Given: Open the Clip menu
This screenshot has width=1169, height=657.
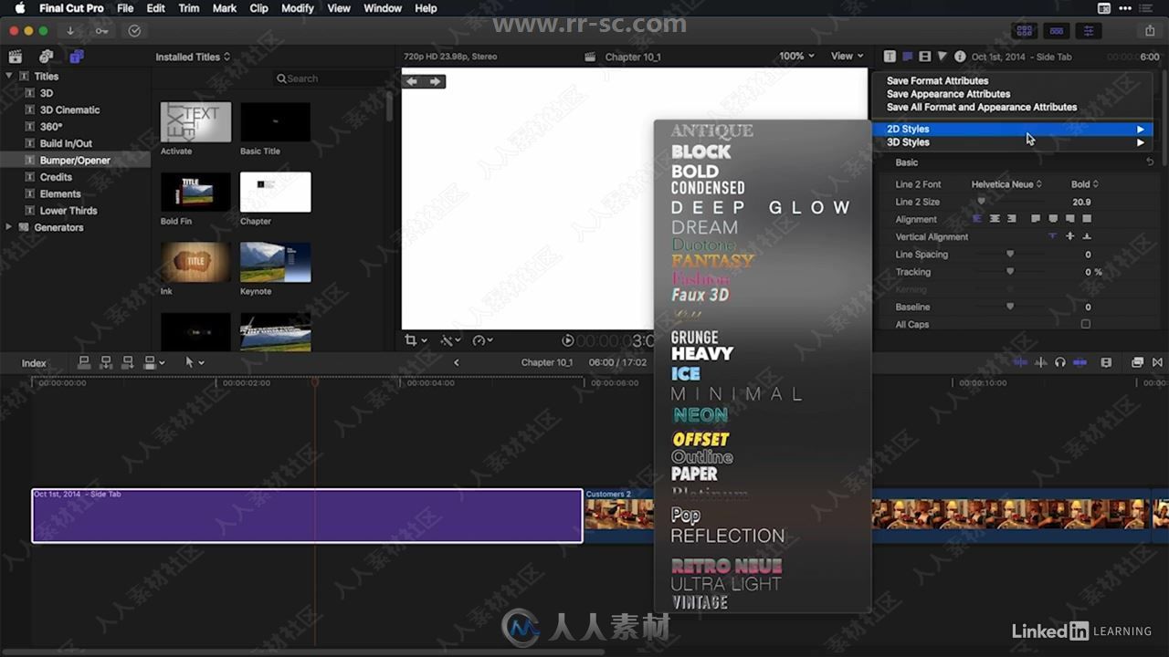Looking at the screenshot, I should (x=259, y=8).
